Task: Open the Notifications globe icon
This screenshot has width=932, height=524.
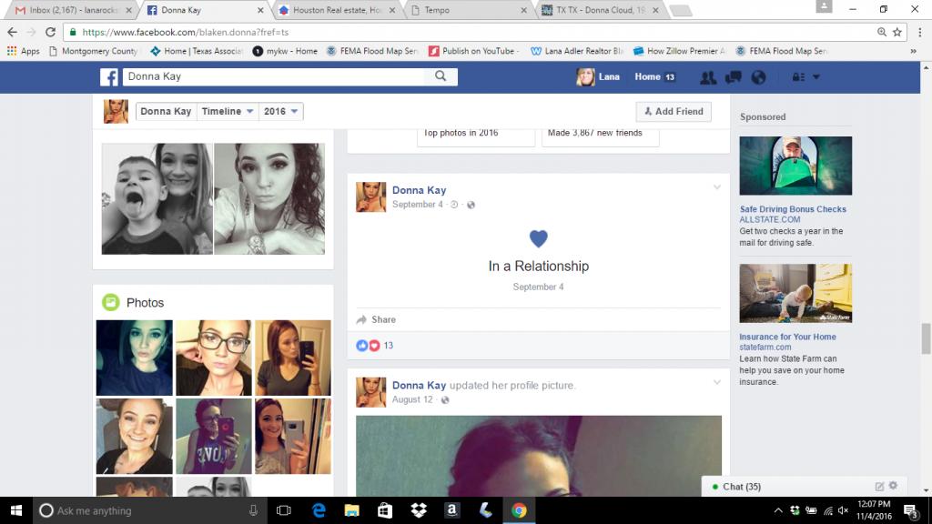Action: (x=757, y=77)
